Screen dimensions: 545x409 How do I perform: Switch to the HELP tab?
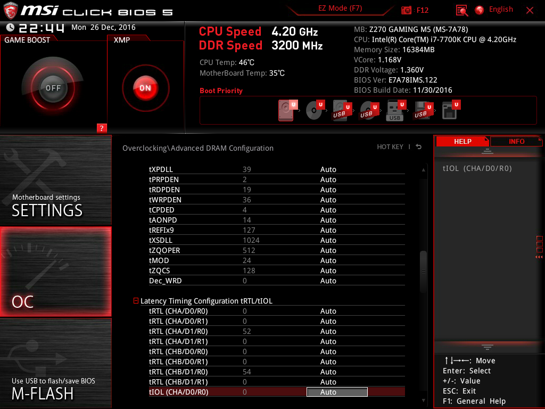coord(463,141)
